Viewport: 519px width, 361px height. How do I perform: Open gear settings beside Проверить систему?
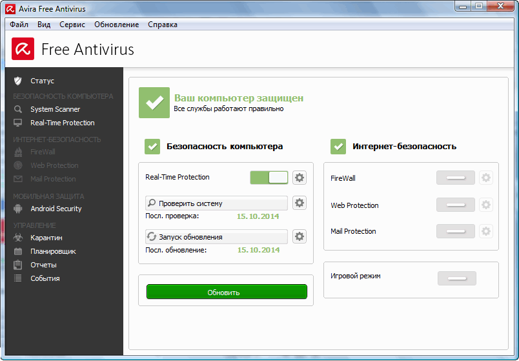[300, 203]
